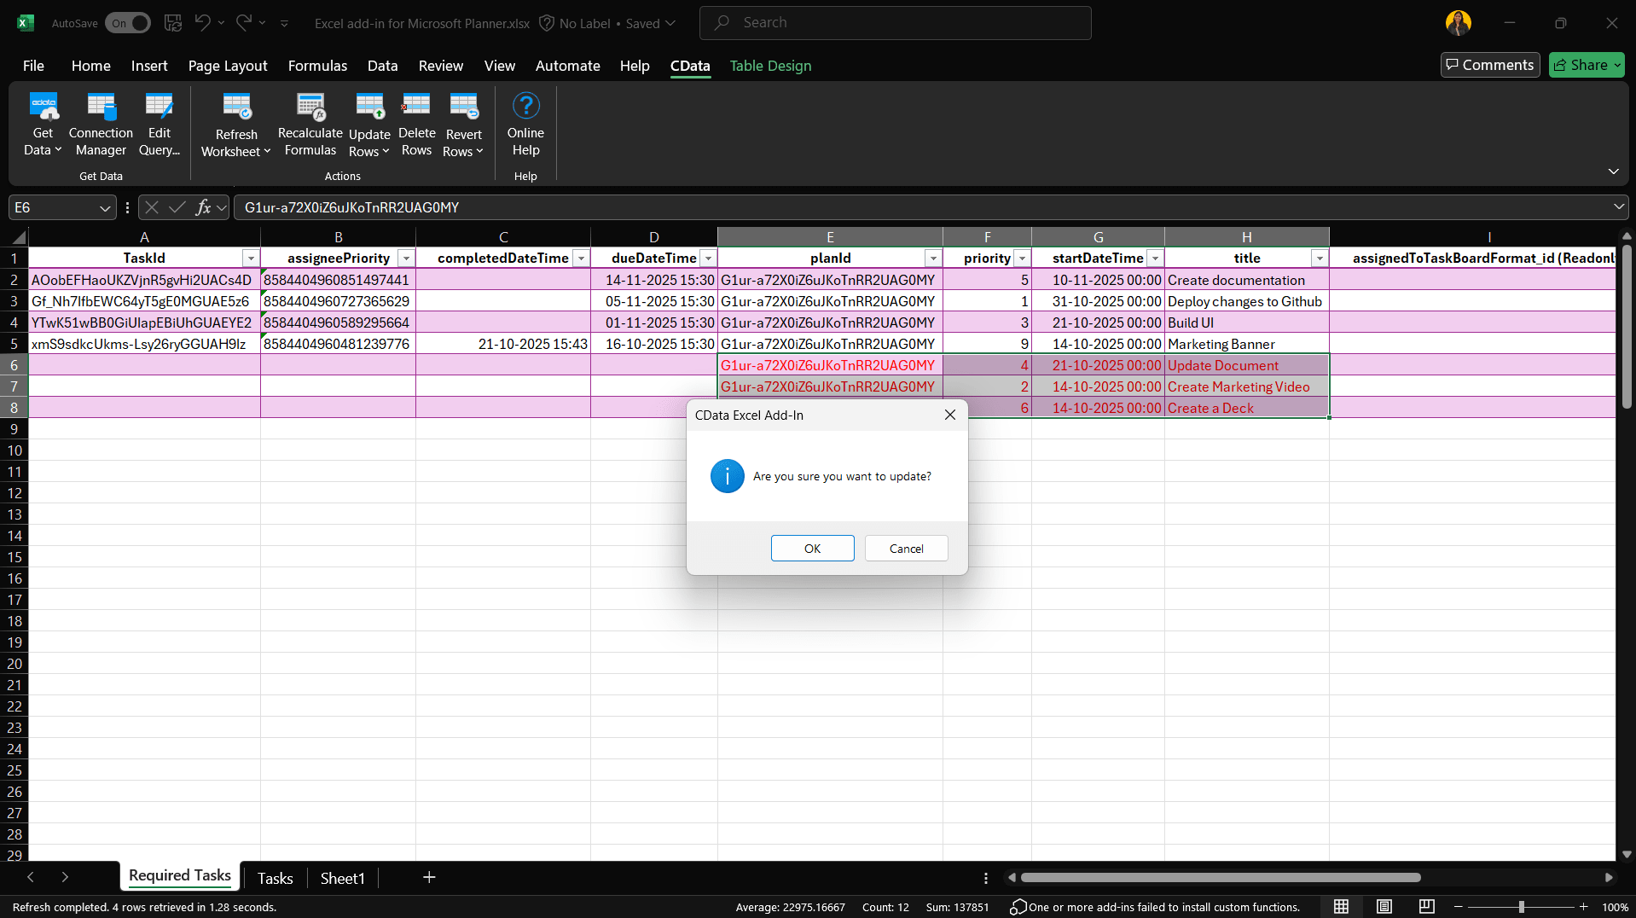Open the Name Box dropdown arrow
The width and height of the screenshot is (1636, 918).
point(105,207)
